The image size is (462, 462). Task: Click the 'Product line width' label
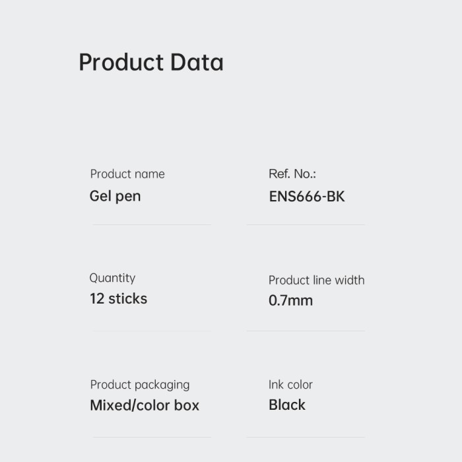point(316,280)
